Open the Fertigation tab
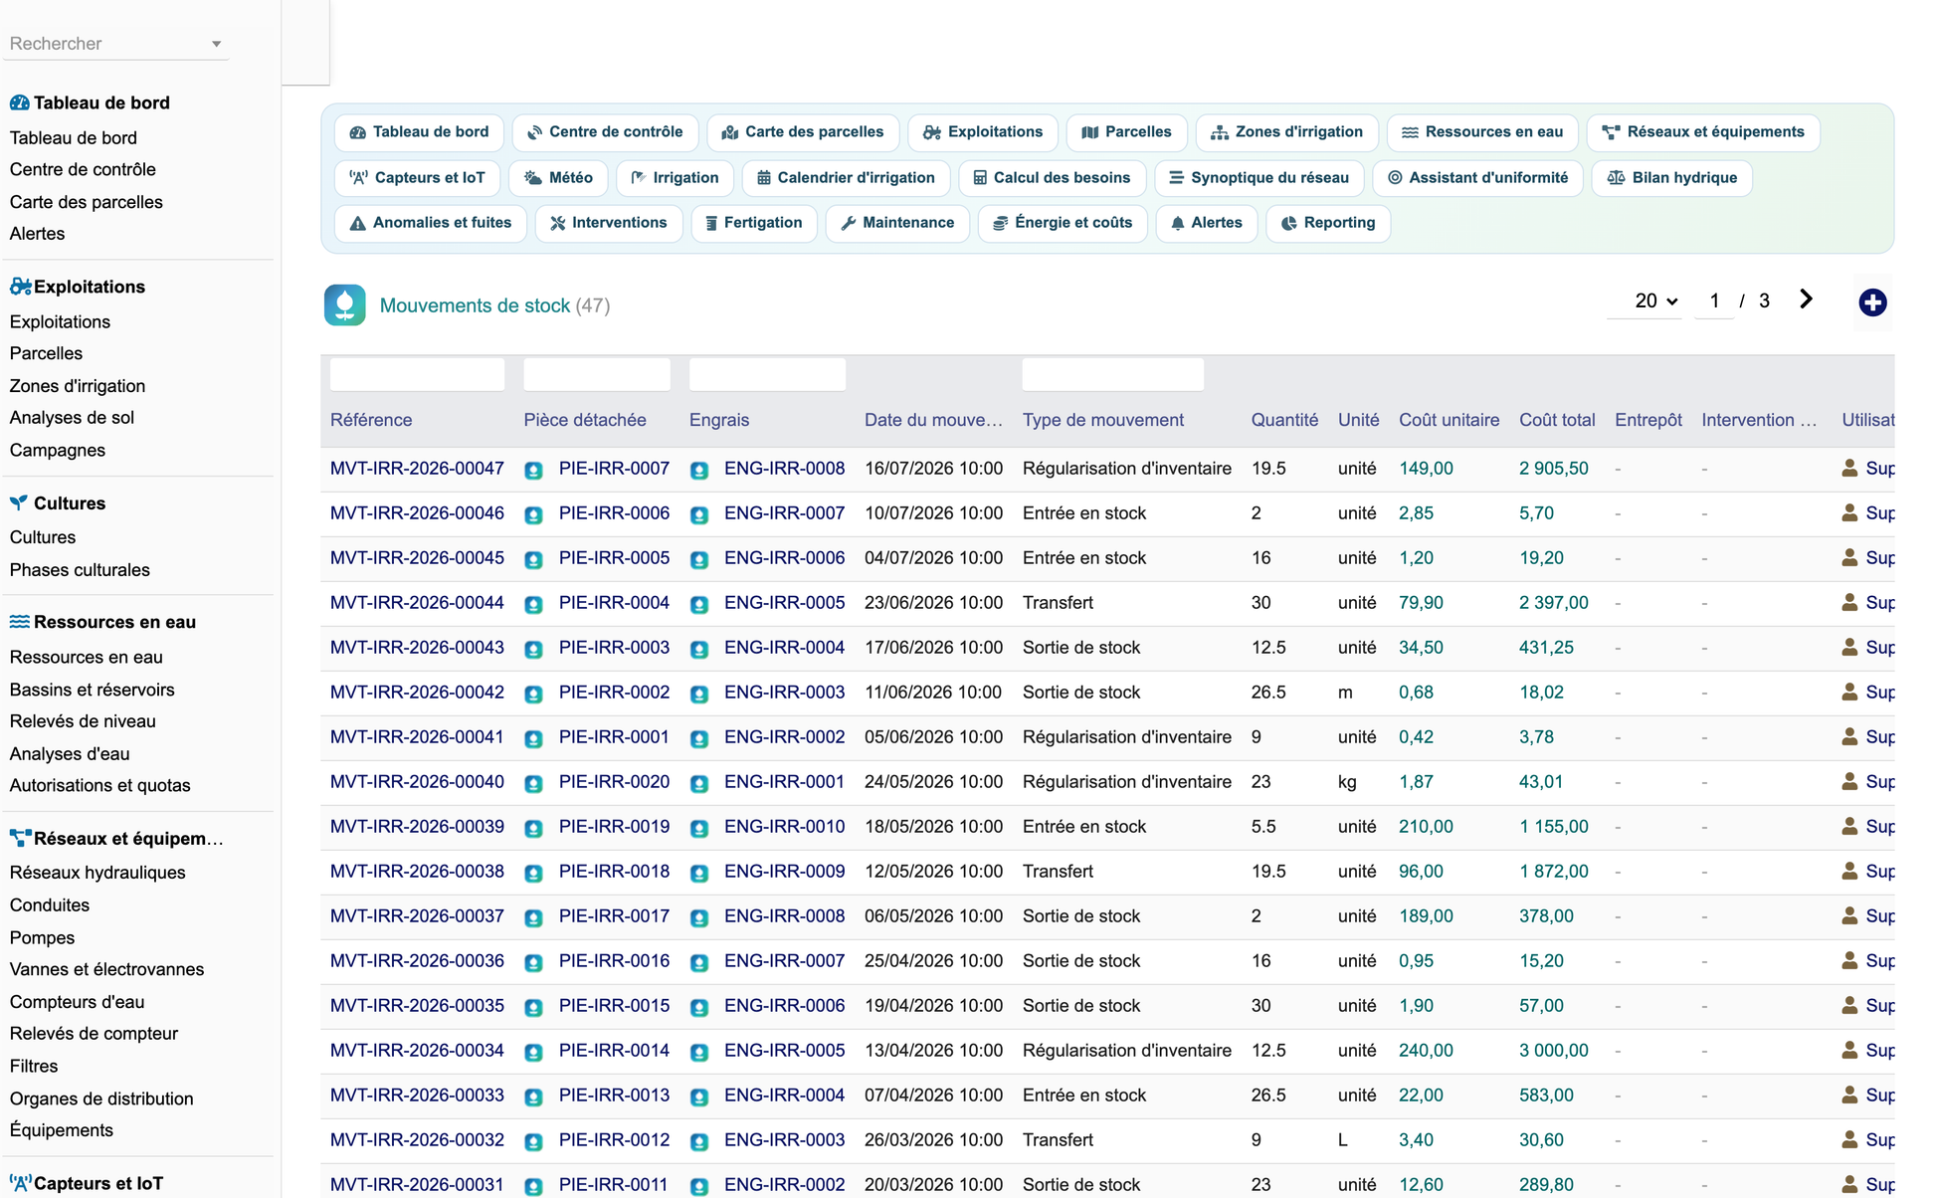Image resolution: width=1936 pixels, height=1198 pixels. pos(753,223)
